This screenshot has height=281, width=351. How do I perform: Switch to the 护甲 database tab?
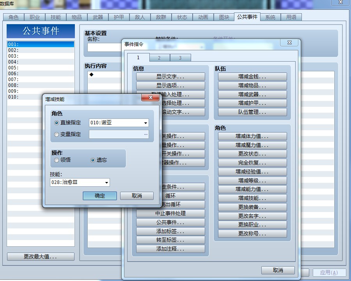click(119, 17)
